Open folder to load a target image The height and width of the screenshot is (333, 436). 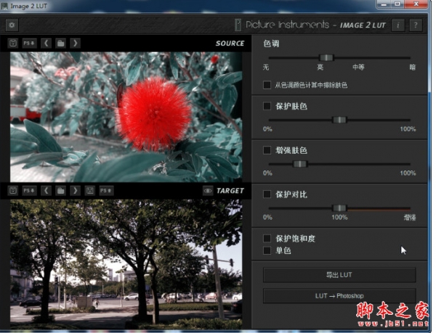pos(61,191)
